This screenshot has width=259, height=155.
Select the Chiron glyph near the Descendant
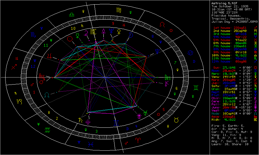[x=167, y=83]
